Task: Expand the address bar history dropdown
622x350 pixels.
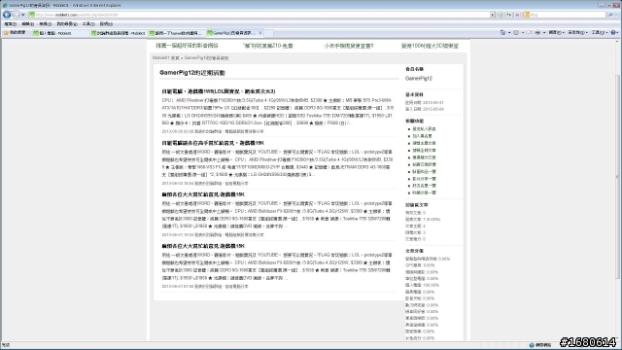Action: pos(493,15)
